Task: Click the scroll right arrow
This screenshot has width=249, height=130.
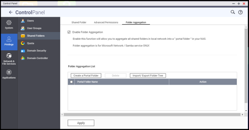Action: 242,114
